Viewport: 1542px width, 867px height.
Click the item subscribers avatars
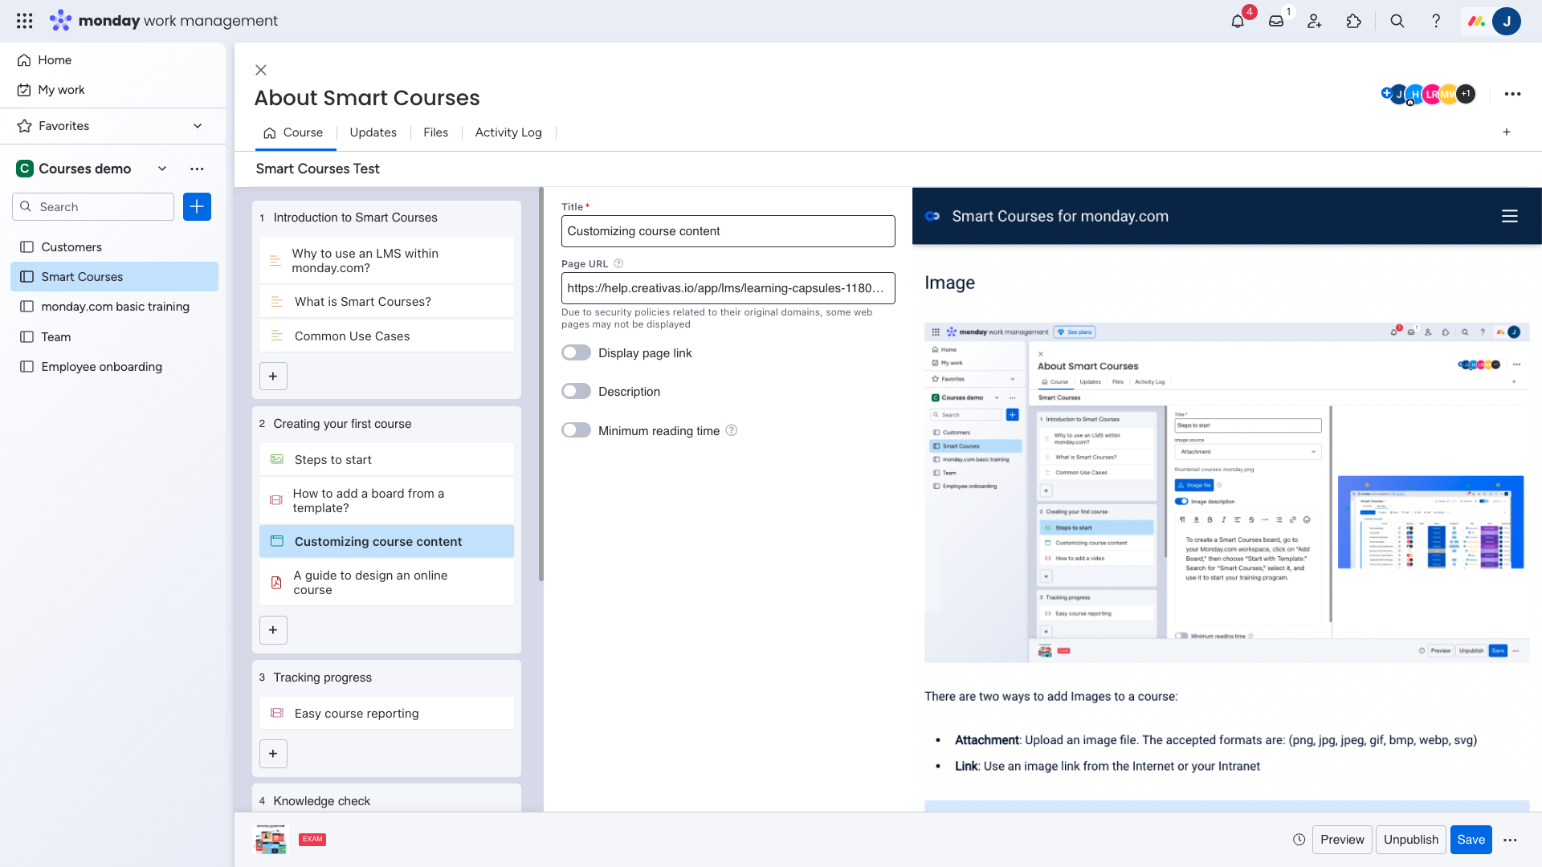[1428, 94]
